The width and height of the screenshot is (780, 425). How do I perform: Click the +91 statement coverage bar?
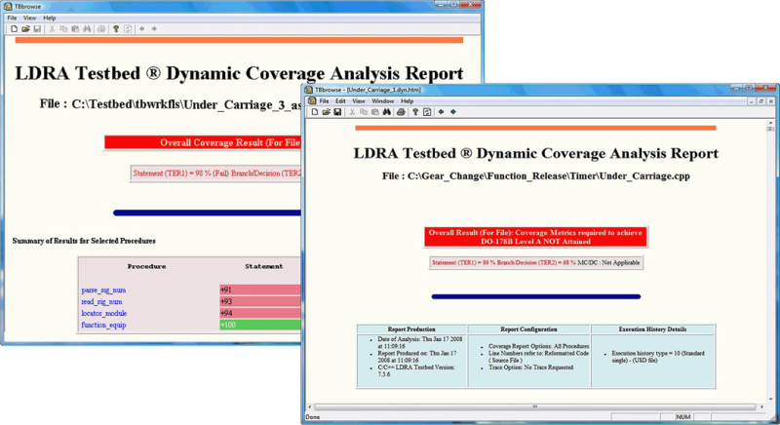tap(260, 290)
